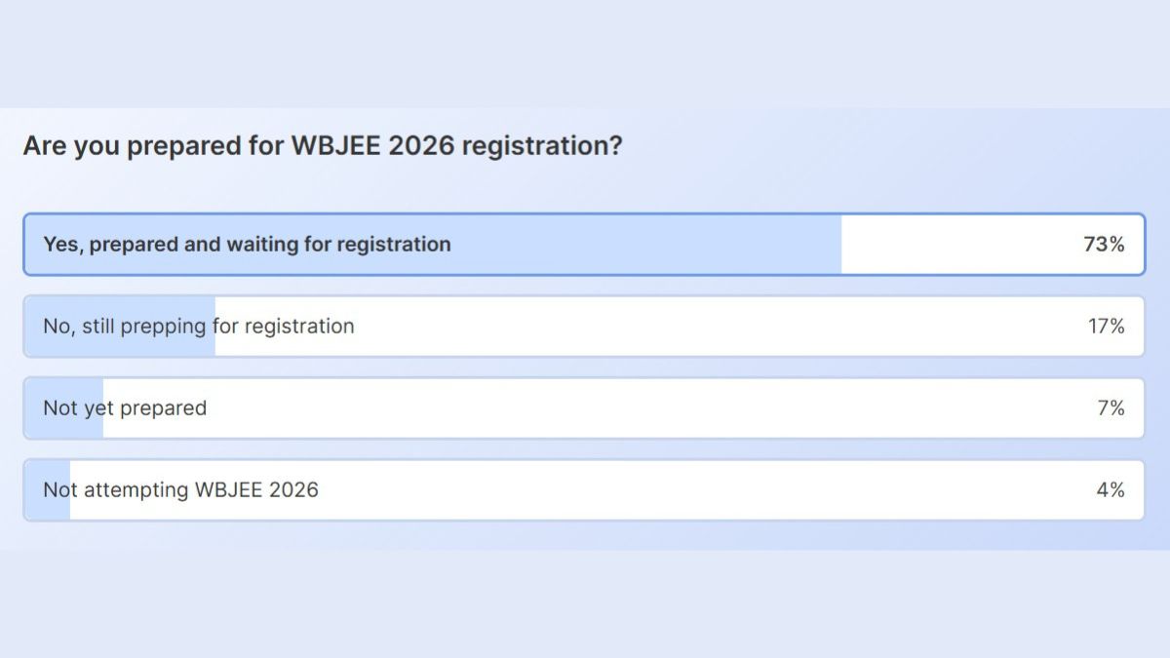Screen dimensions: 1170x658
Task: Click "2026" in the last option's label
Action: click(x=293, y=489)
